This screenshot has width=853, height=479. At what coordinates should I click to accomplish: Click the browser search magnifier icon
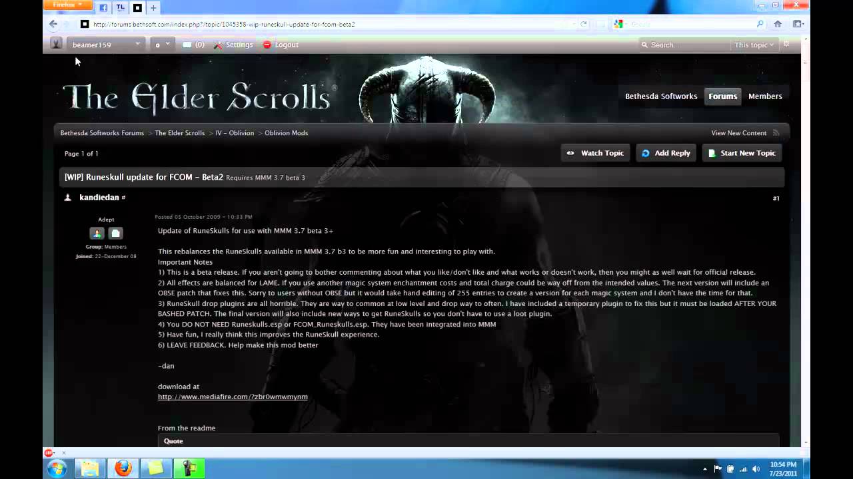pos(760,24)
